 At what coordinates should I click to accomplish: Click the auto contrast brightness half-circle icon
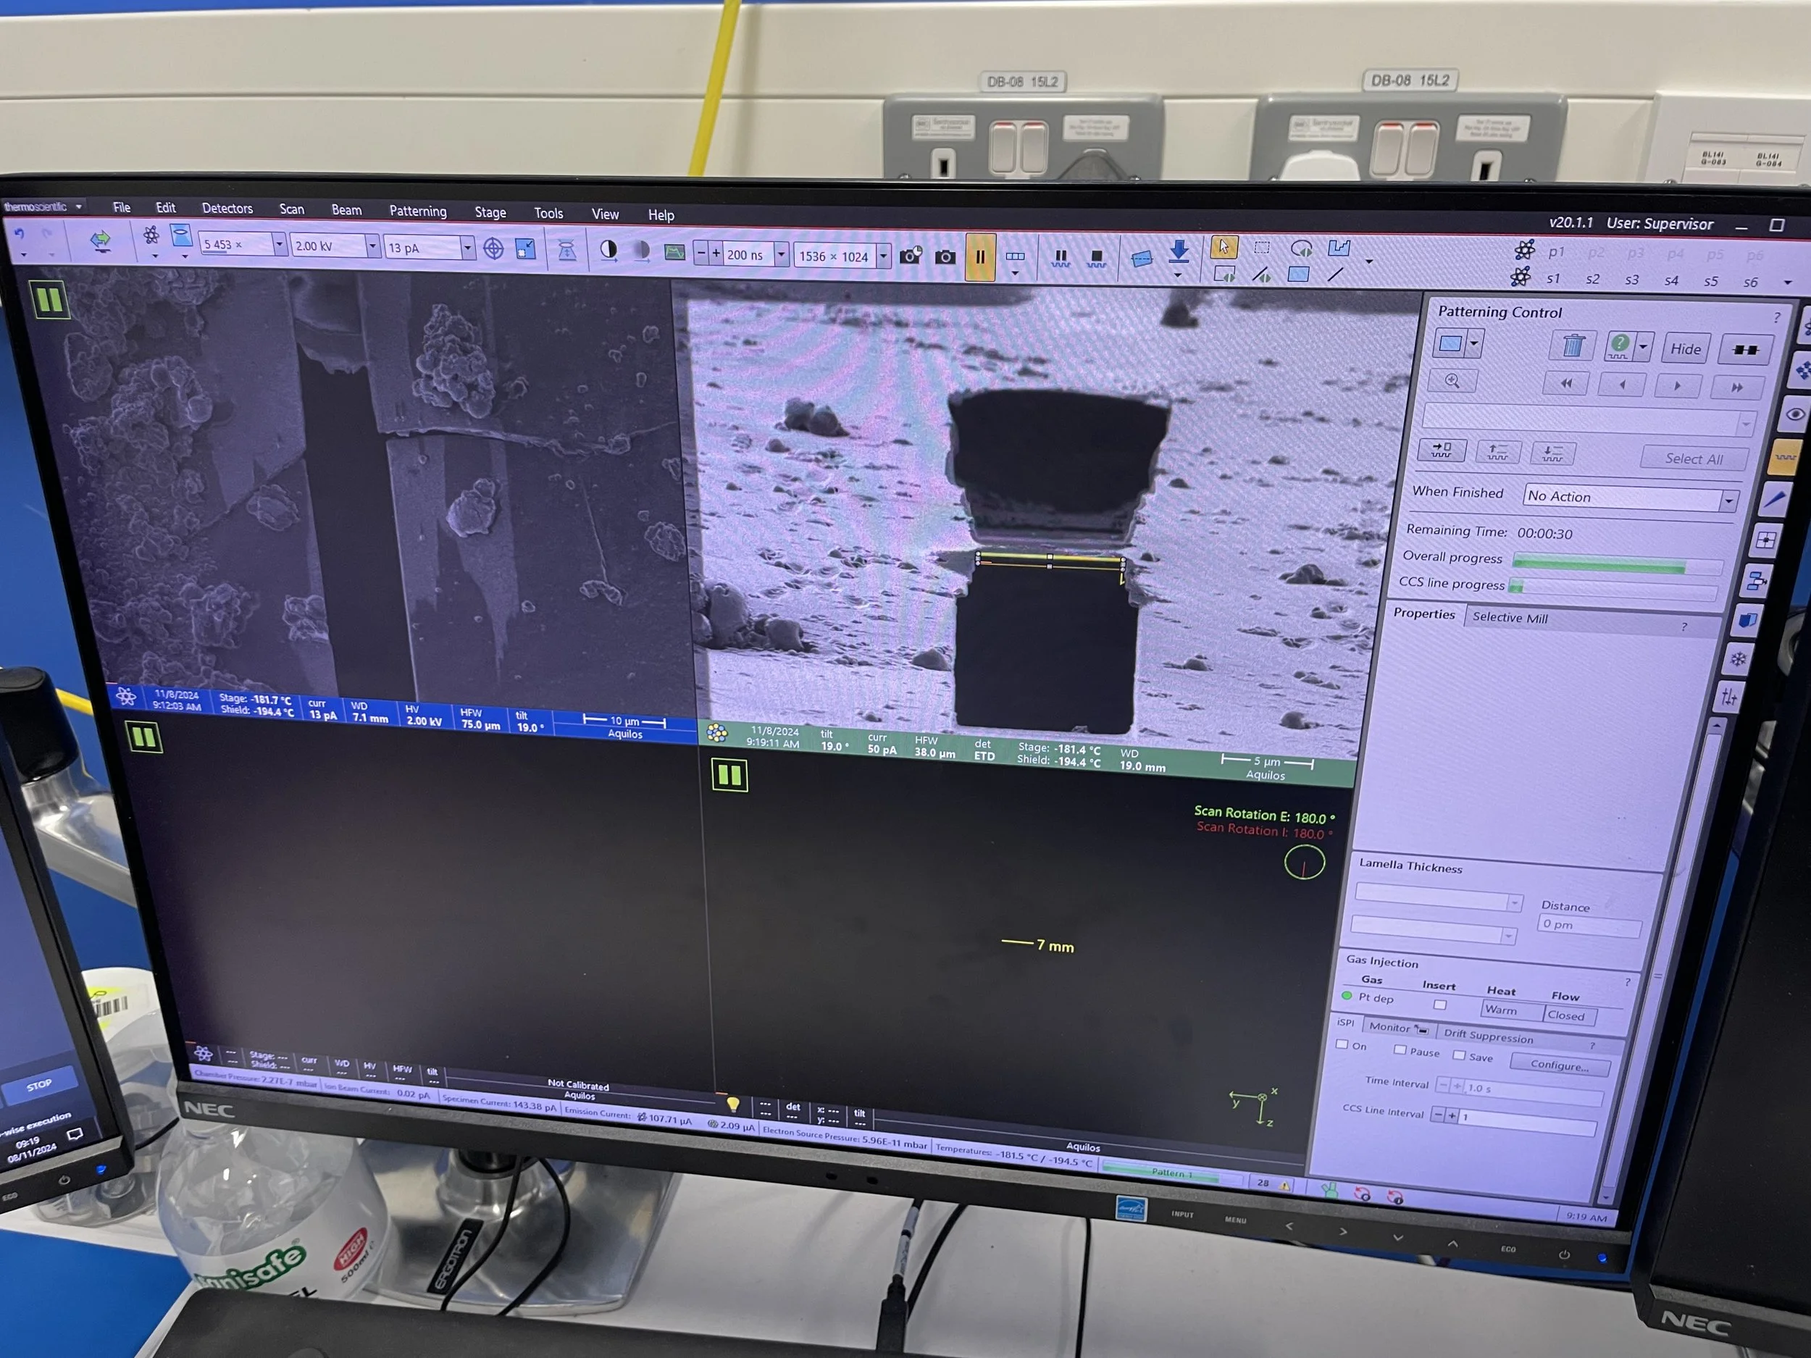(x=608, y=251)
